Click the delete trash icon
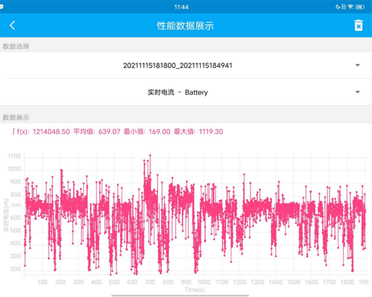 [358, 25]
